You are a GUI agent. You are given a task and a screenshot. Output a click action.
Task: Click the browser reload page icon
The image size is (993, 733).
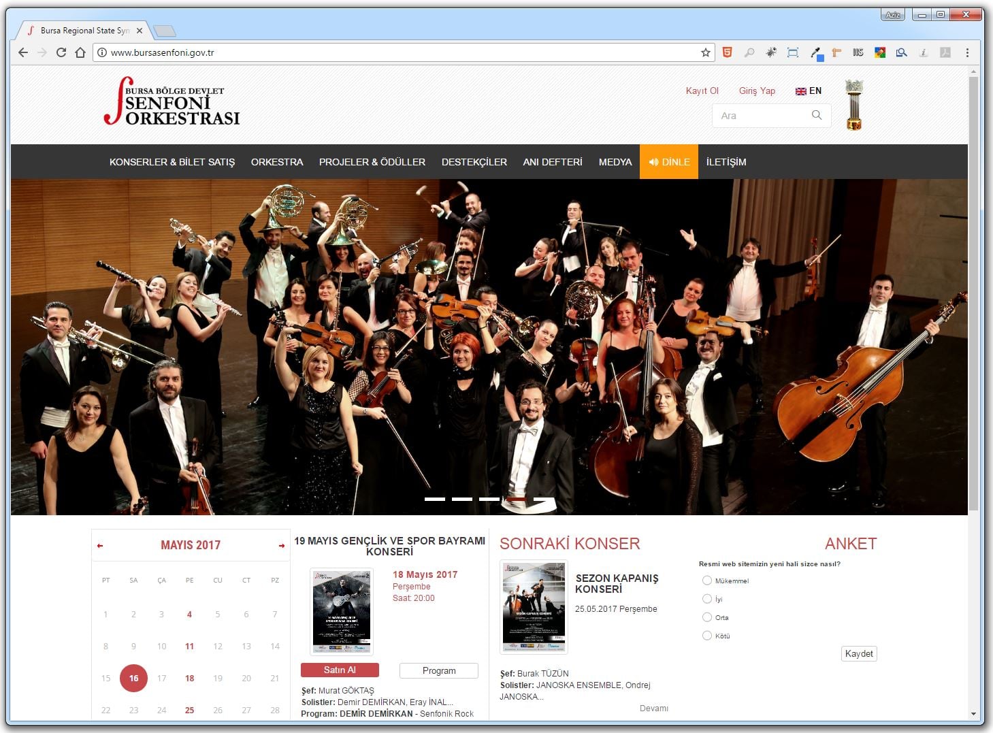pos(61,52)
